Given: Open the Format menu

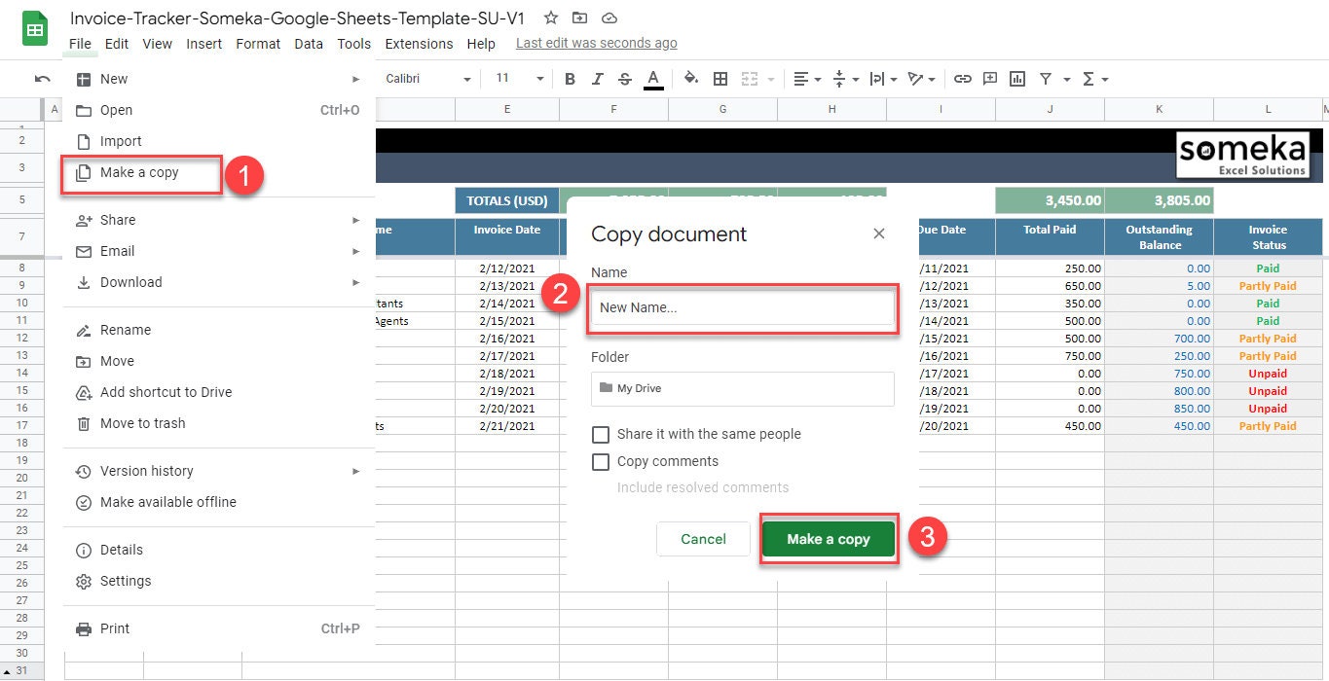Looking at the screenshot, I should [258, 44].
